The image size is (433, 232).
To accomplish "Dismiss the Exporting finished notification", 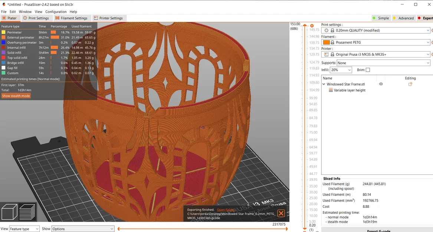I will click(x=281, y=213).
